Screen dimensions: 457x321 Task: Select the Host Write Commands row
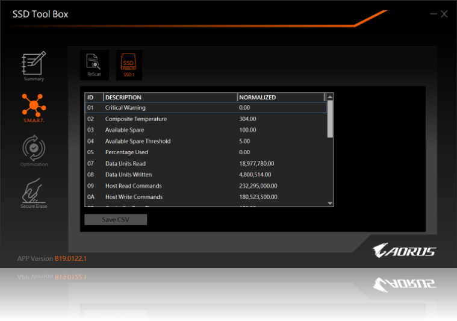pyautogui.click(x=205, y=197)
